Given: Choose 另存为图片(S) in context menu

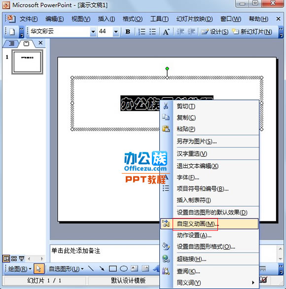Looking at the screenshot, I should point(209,142).
